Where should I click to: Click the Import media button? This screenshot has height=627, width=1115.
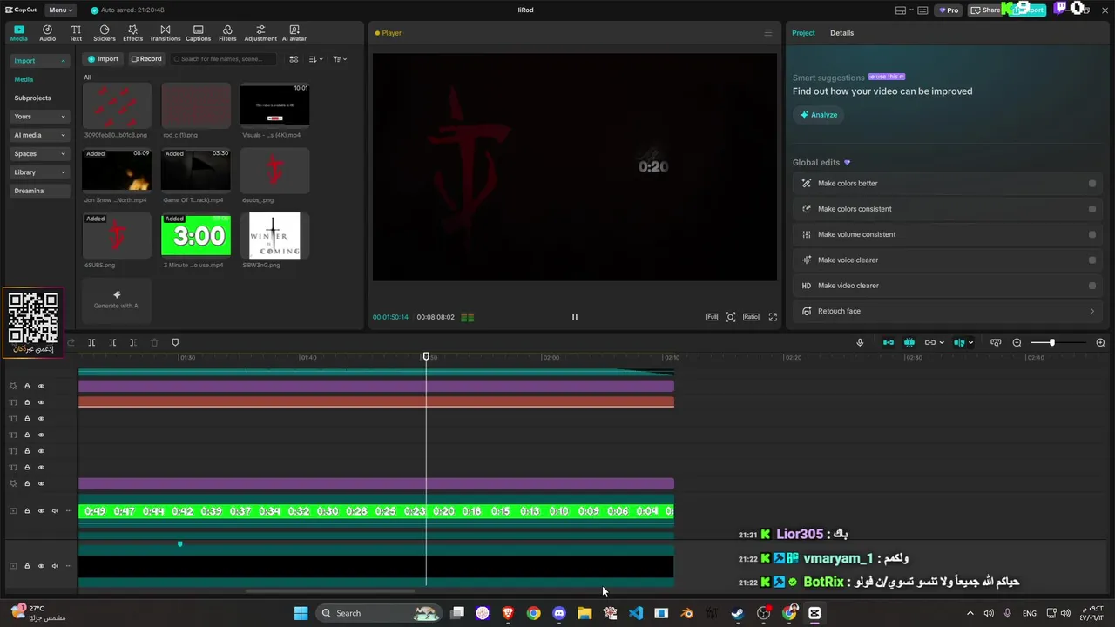click(102, 59)
